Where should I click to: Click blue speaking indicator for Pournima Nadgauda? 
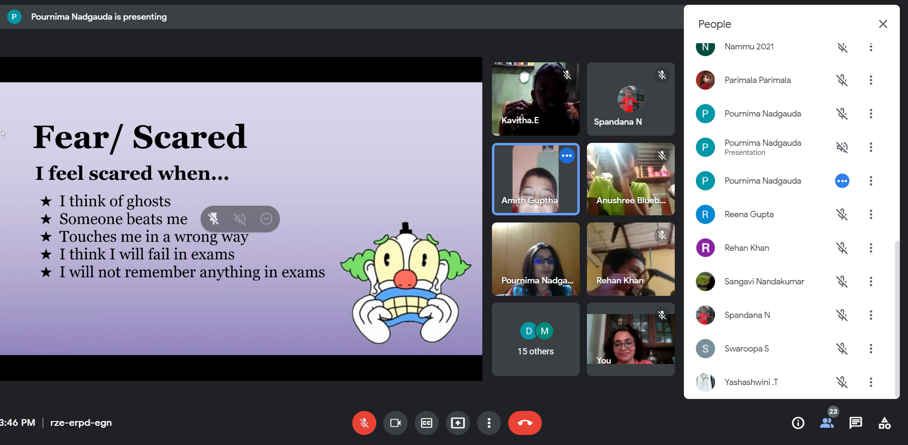tap(842, 181)
